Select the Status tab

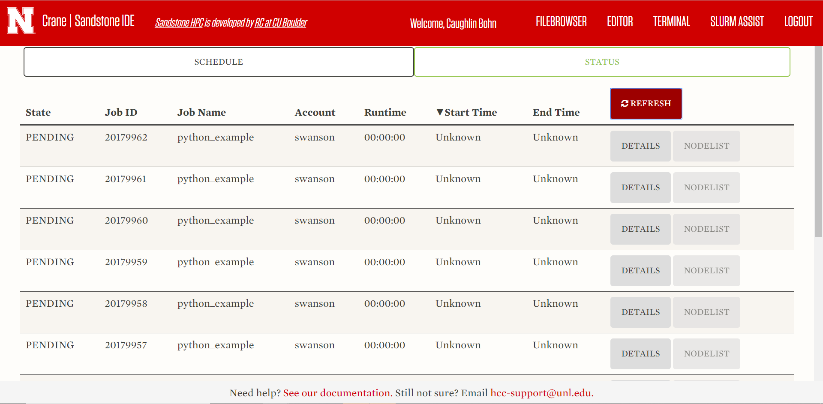[x=602, y=62]
